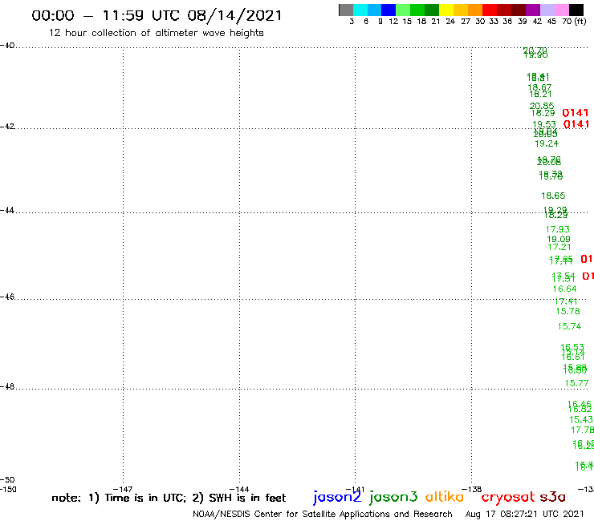
Task: Click the subtitle '12 hour collection of altimeter wave heights'
Action: tap(156, 33)
